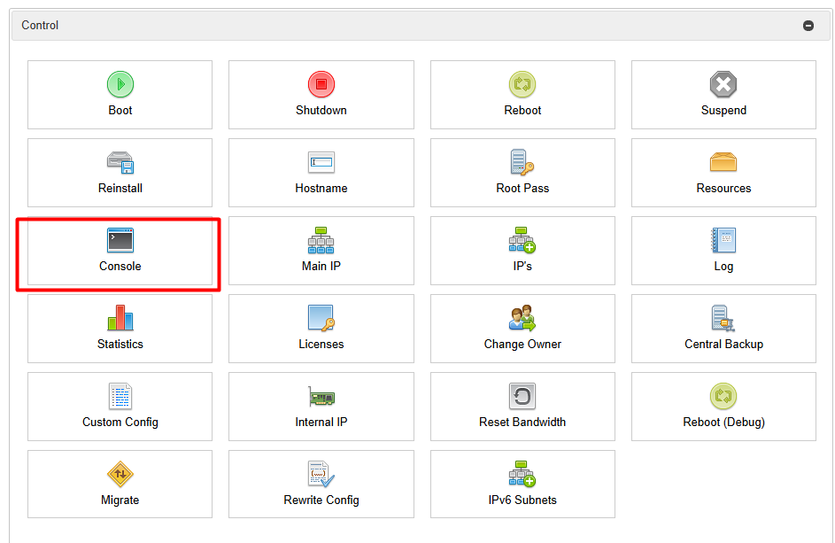This screenshot has width=835, height=543.
Task: Click the Log text label
Action: coord(723,266)
